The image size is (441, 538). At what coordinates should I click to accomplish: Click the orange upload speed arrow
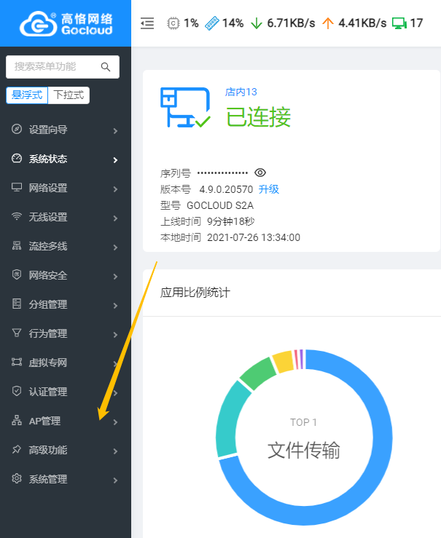click(327, 23)
